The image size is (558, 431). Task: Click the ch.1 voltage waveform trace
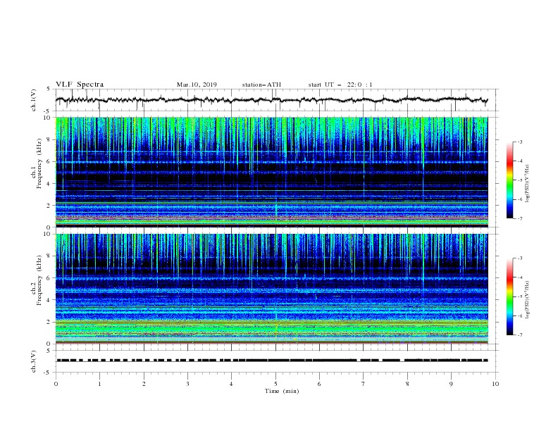tap(271, 100)
